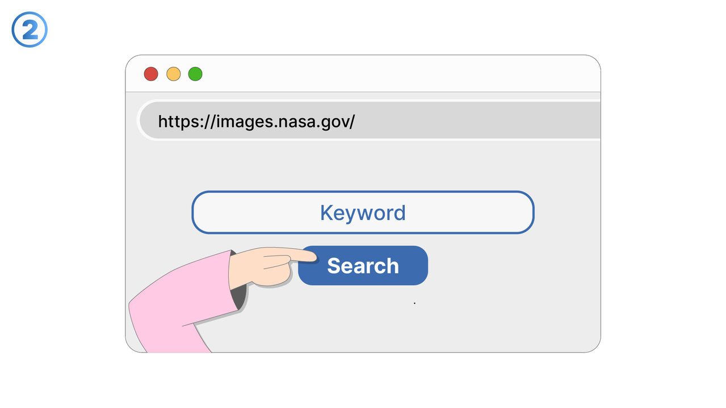
Task: Click the pointing hand illustration
Action: 266,265
